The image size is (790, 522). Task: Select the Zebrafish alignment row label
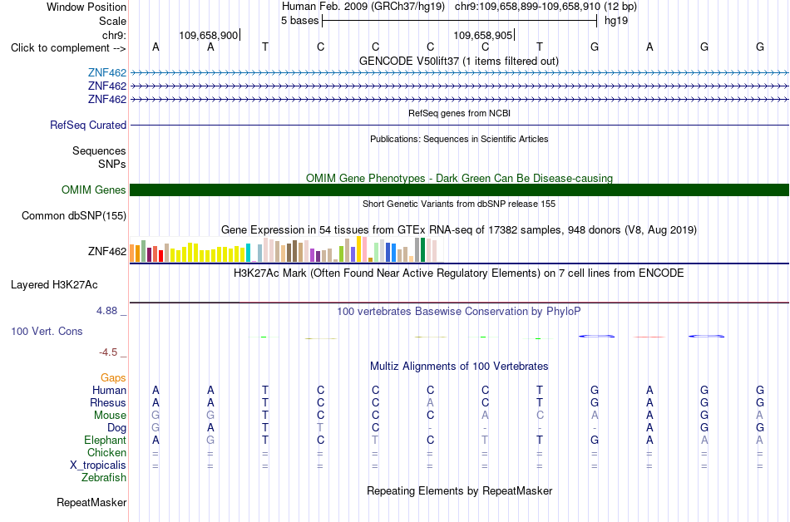103,477
